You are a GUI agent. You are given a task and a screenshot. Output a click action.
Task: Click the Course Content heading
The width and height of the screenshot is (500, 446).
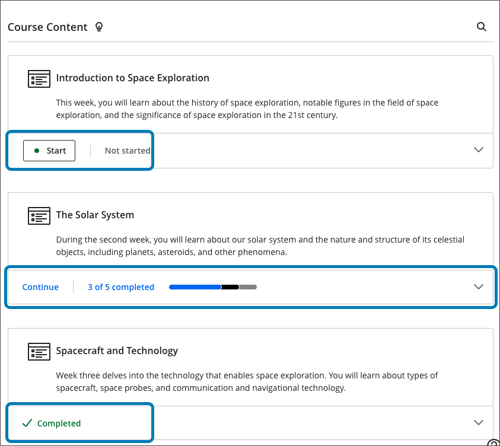(x=47, y=27)
